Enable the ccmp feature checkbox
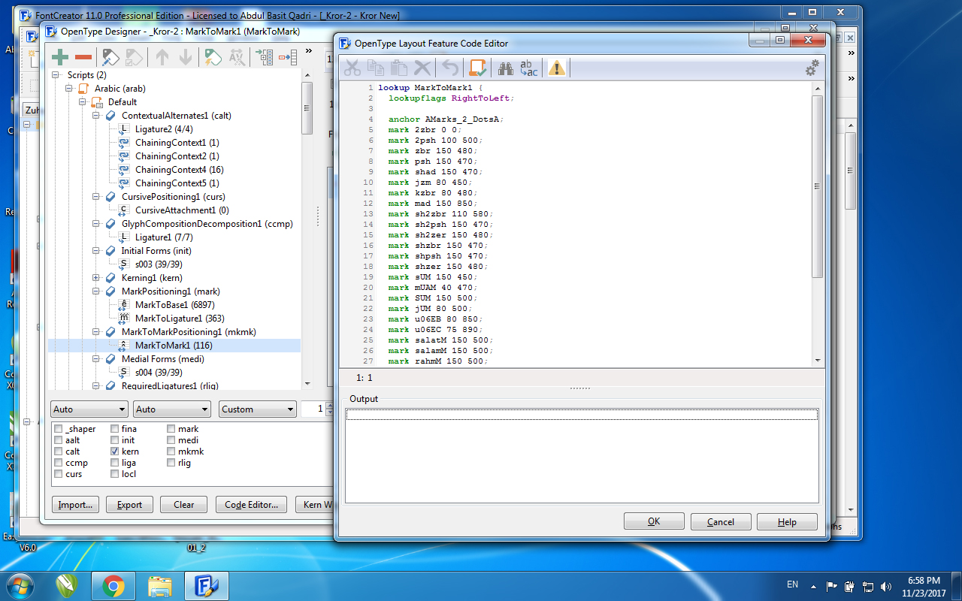Image resolution: width=962 pixels, height=601 pixels. pyautogui.click(x=59, y=463)
